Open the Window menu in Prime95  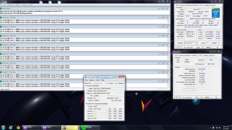coord(25,5)
